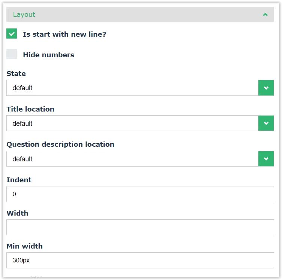282x280 pixels.
Task: Click green arrow button on Question description location
Action: click(266, 159)
